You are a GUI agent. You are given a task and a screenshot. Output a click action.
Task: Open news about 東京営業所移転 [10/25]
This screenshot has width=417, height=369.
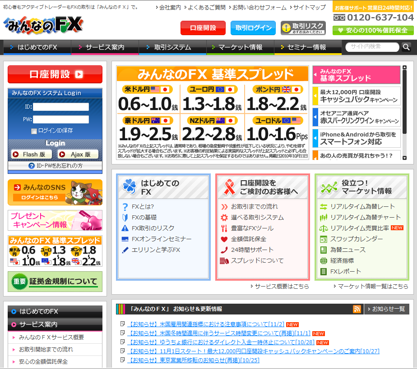pos(194,360)
